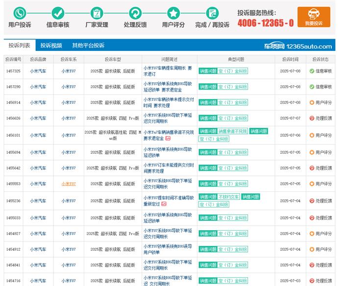Open complaint '小米YU7锁单系统有BUG误导用户锁单'
The height and width of the screenshot is (286, 343).
[x=168, y=249]
